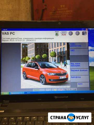Click the blank button below OBD
Image resolution: width=94 pixels, height=125 pixels.
(x=79, y=59)
